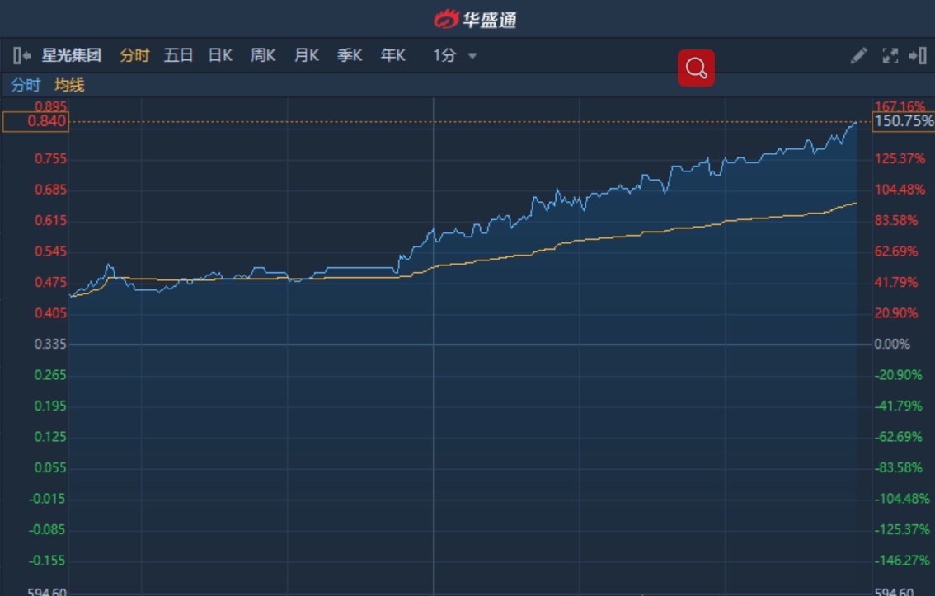Image resolution: width=935 pixels, height=596 pixels.
Task: Select the pencil drawing tool icon
Action: click(x=858, y=56)
